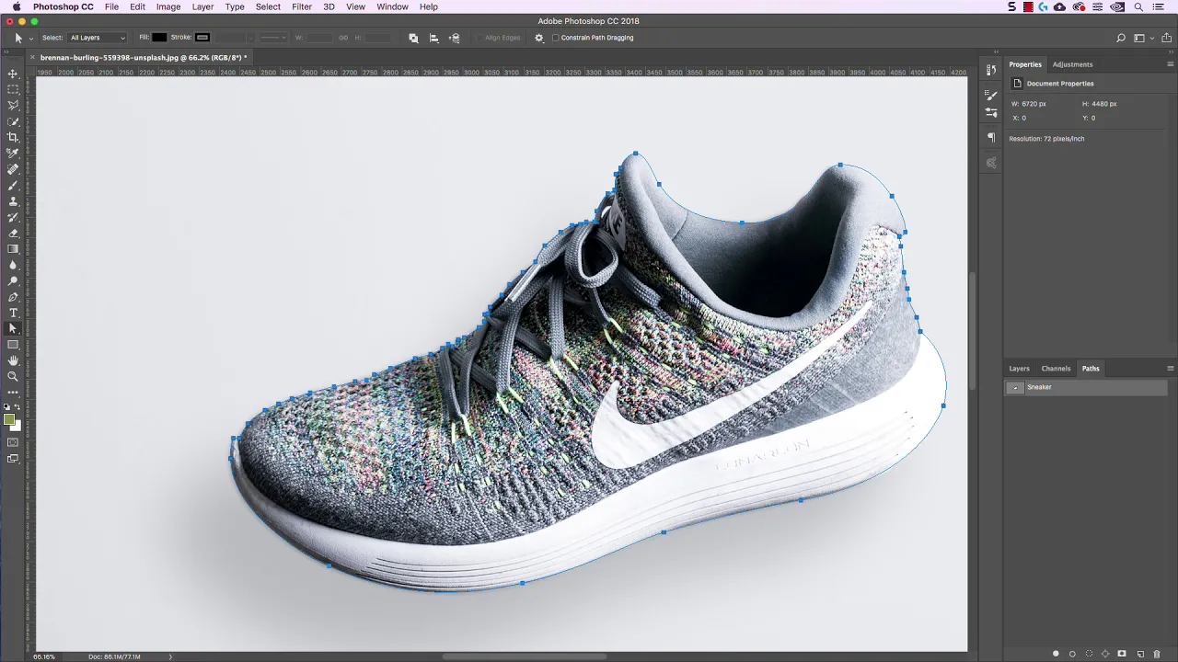Select the Sneaker path row
Viewport: 1178px width, 662px height.
tap(1086, 387)
